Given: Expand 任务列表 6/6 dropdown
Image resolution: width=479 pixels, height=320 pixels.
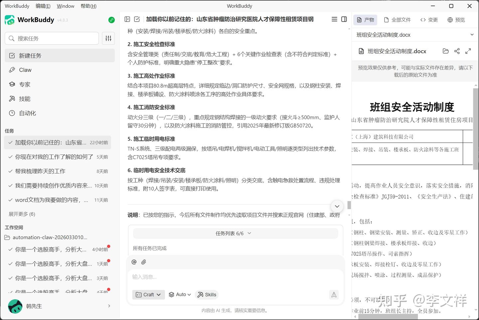Looking at the screenshot, I should pyautogui.click(x=236, y=233).
